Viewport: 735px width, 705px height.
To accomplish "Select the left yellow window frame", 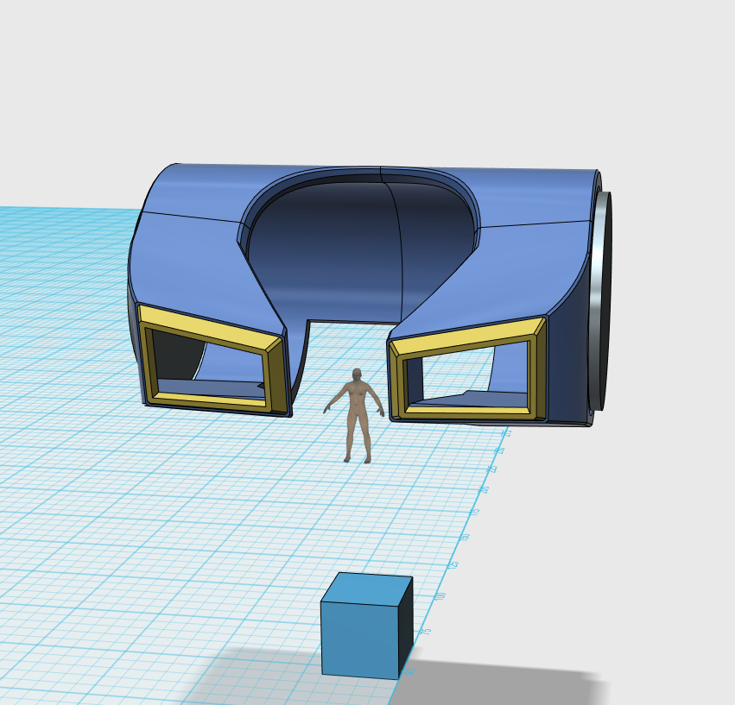I will pos(212,360).
